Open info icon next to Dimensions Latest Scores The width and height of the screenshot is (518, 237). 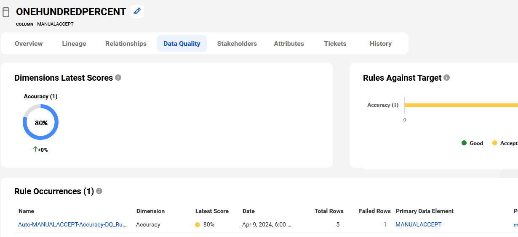click(118, 78)
